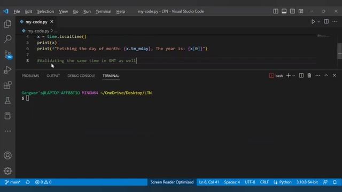Toggle the secondary side bar layout
342x192 pixels.
point(292,11)
